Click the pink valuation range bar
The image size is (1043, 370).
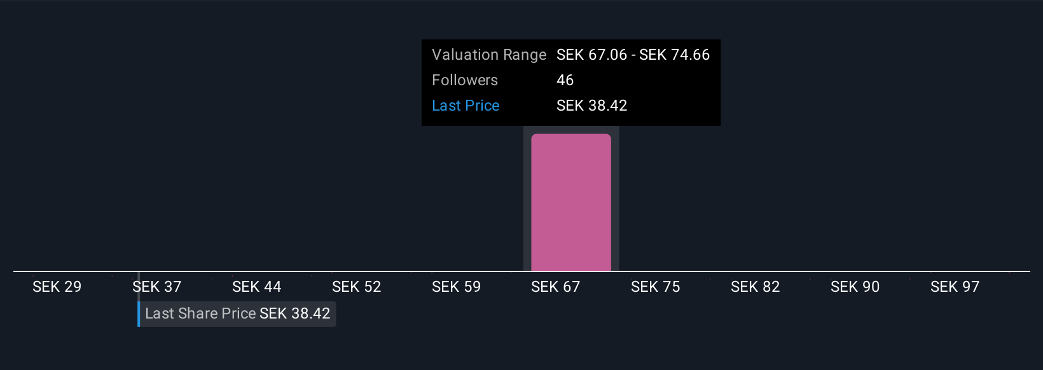[x=570, y=202]
